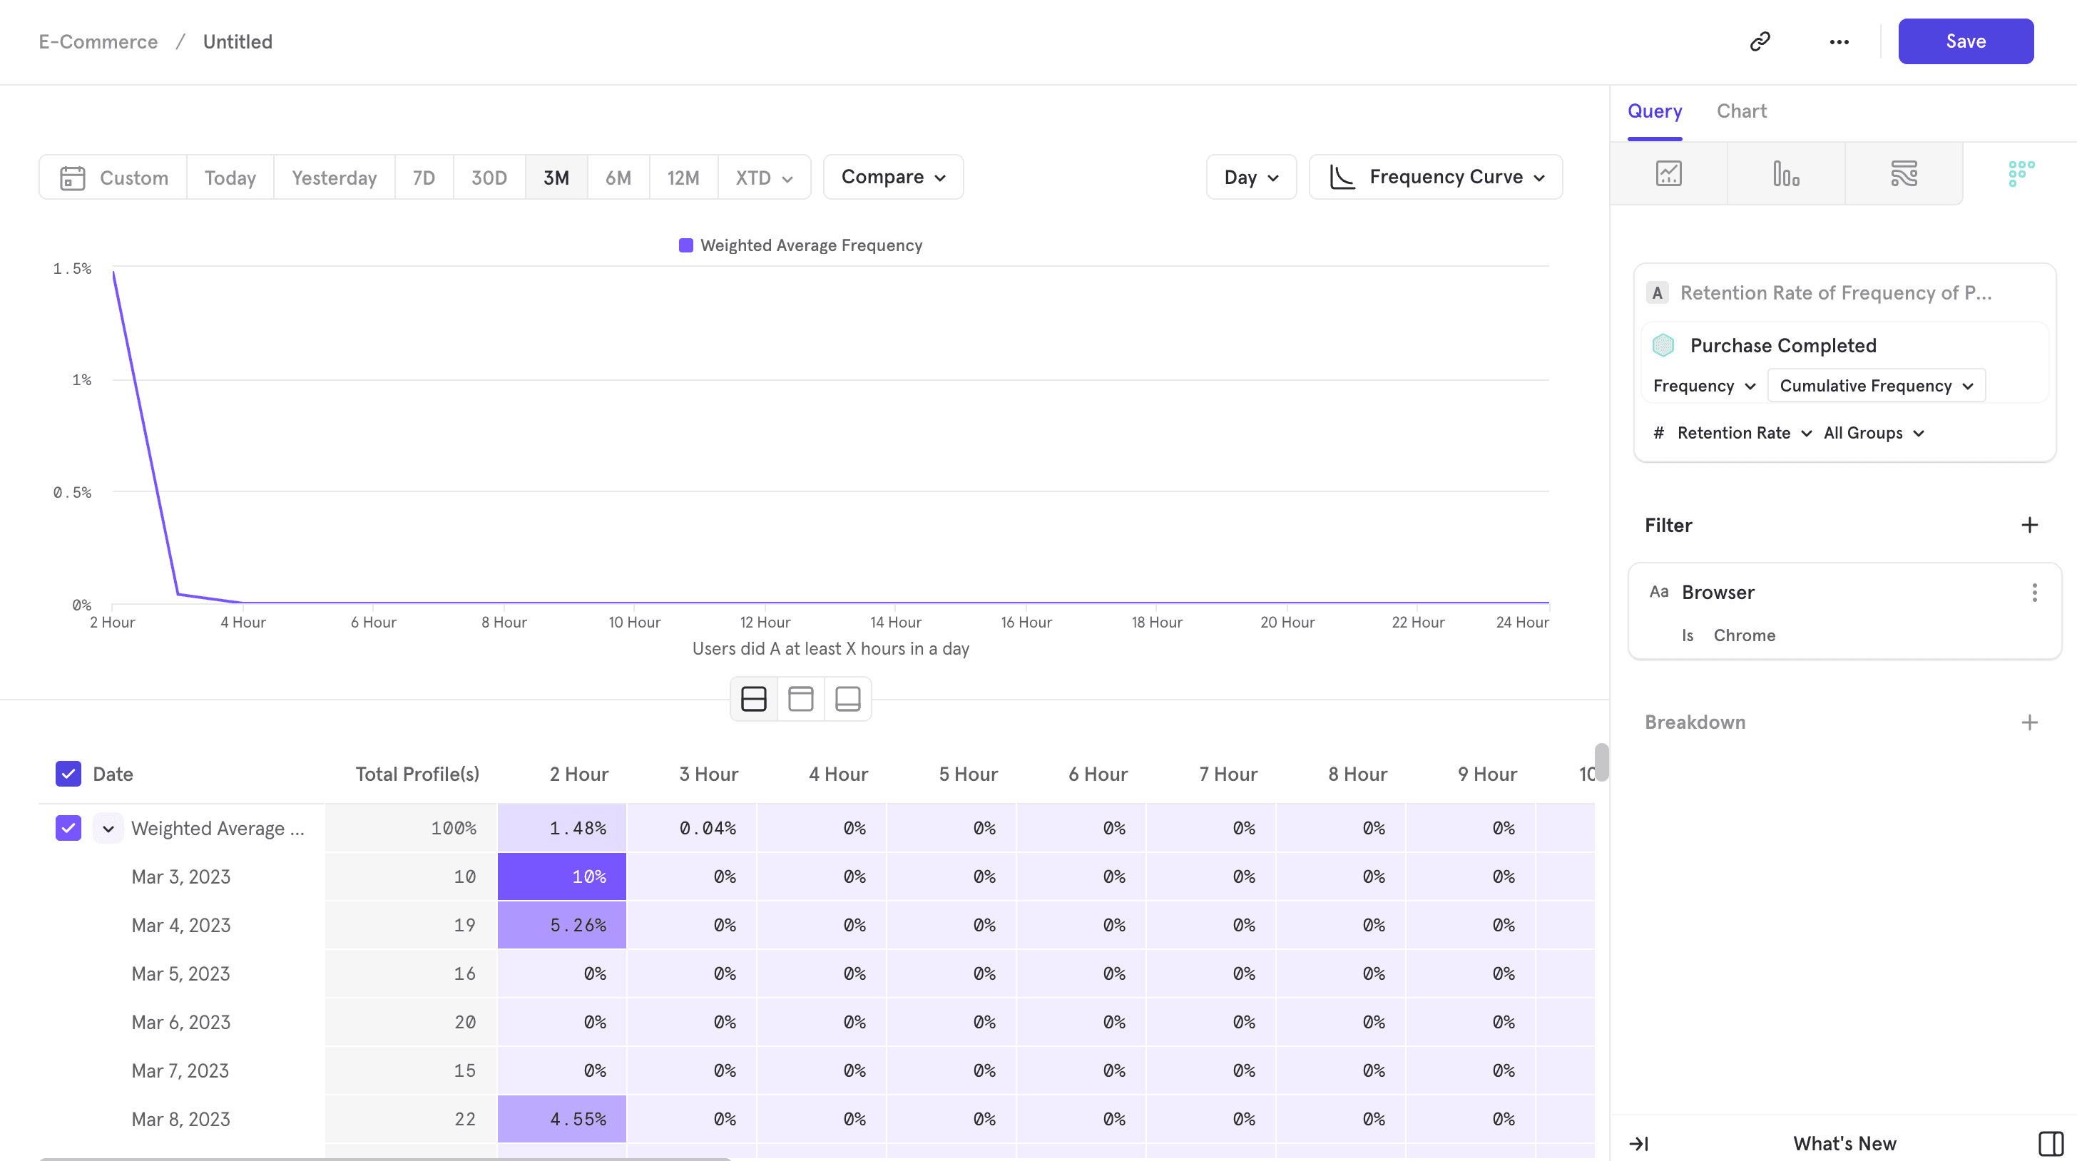The image size is (2077, 1161).
Task: Select the 30D date range
Action: (x=489, y=178)
